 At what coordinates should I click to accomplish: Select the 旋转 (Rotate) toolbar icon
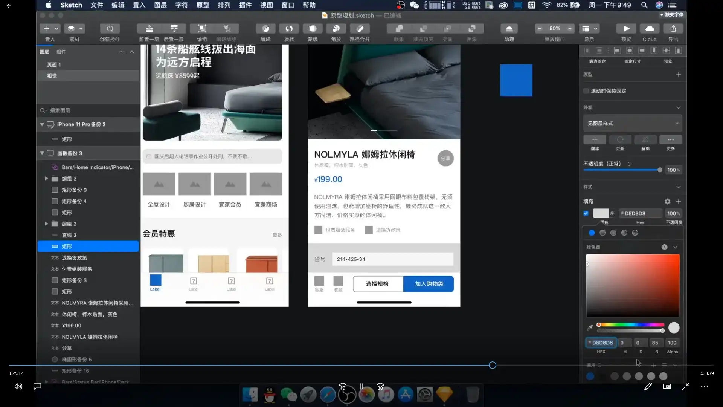point(289,28)
